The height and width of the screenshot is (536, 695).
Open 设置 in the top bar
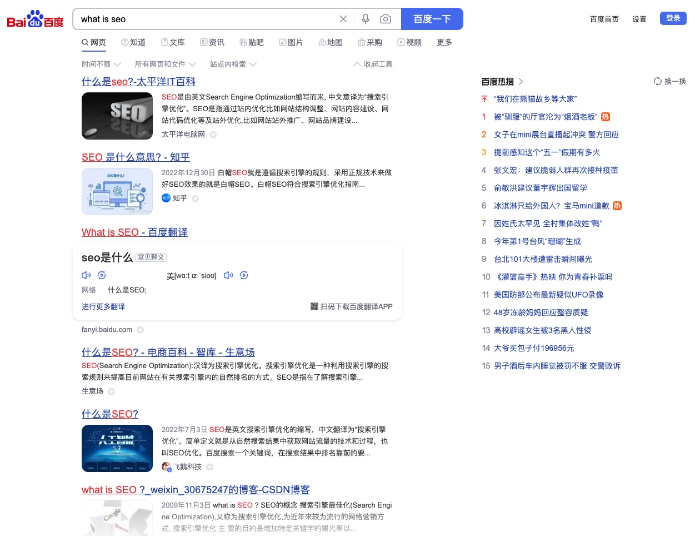tap(639, 19)
